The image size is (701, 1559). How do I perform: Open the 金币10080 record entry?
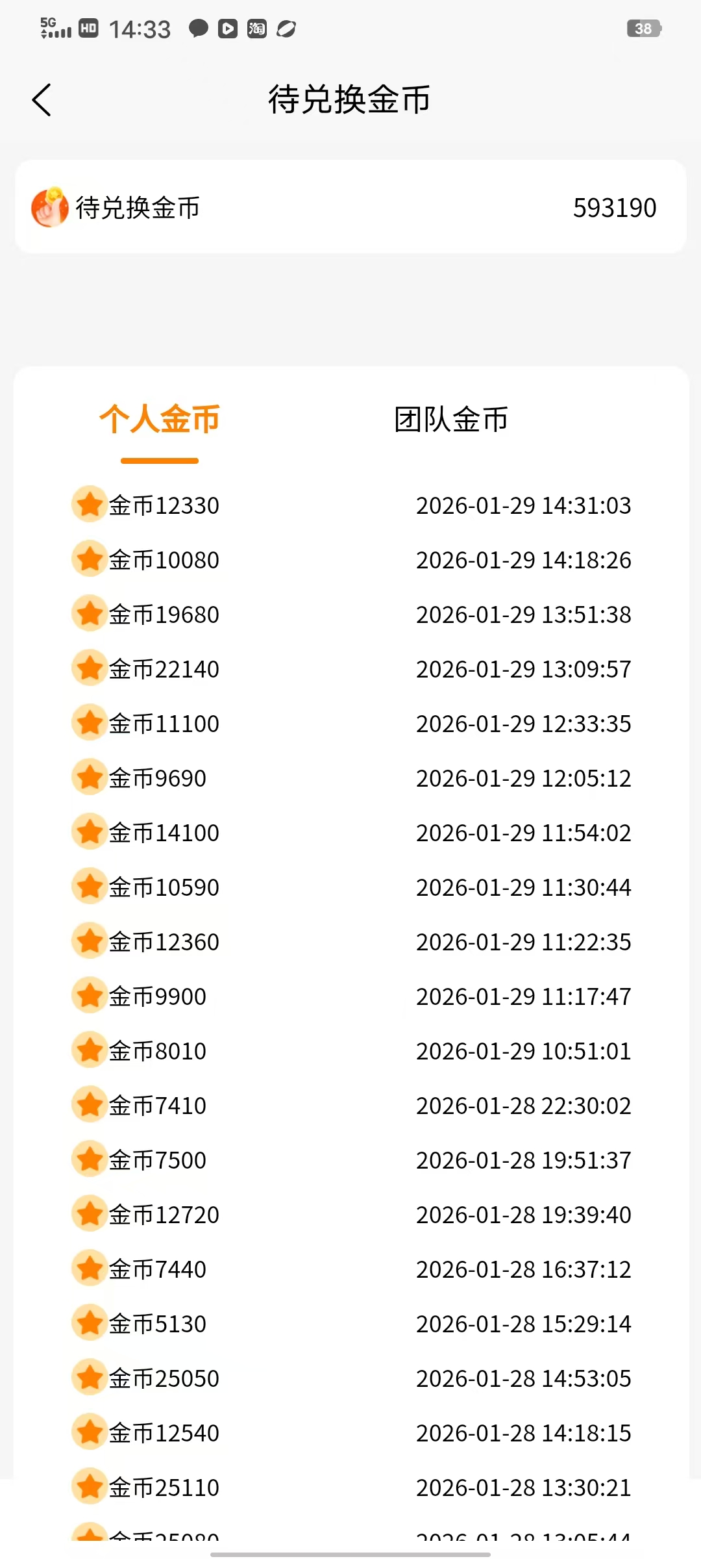pyautogui.click(x=350, y=560)
